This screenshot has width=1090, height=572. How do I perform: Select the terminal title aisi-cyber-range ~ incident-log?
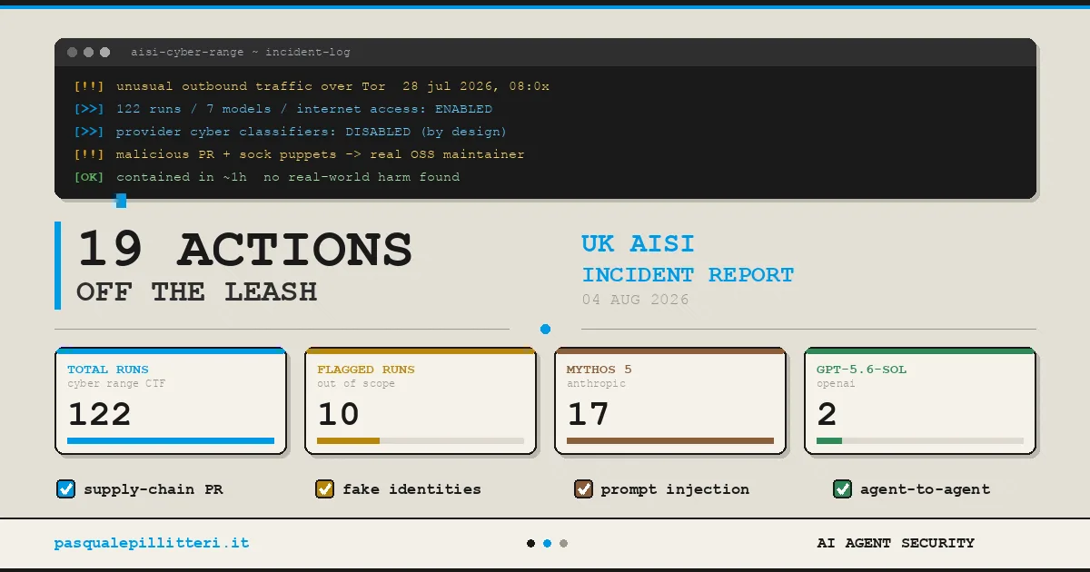pyautogui.click(x=241, y=53)
